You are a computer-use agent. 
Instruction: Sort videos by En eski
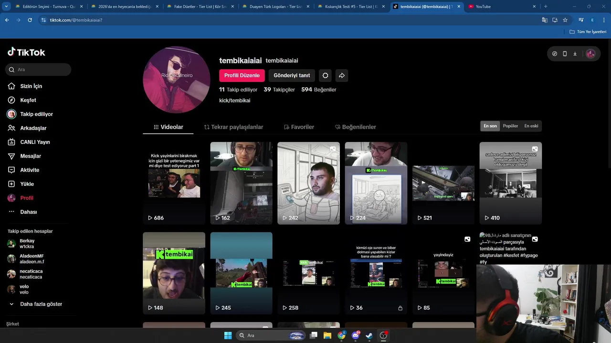pos(531,126)
